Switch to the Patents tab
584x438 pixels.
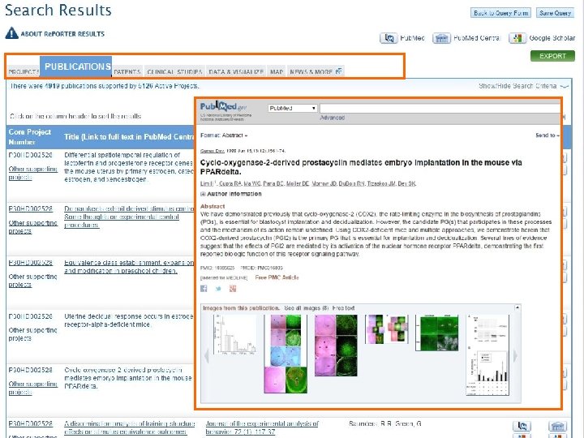[x=127, y=71]
